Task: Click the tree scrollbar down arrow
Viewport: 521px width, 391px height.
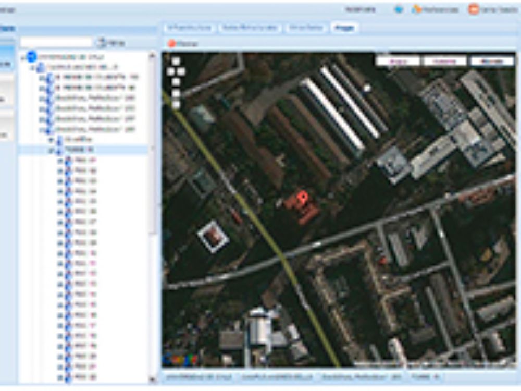Action: click(x=153, y=380)
